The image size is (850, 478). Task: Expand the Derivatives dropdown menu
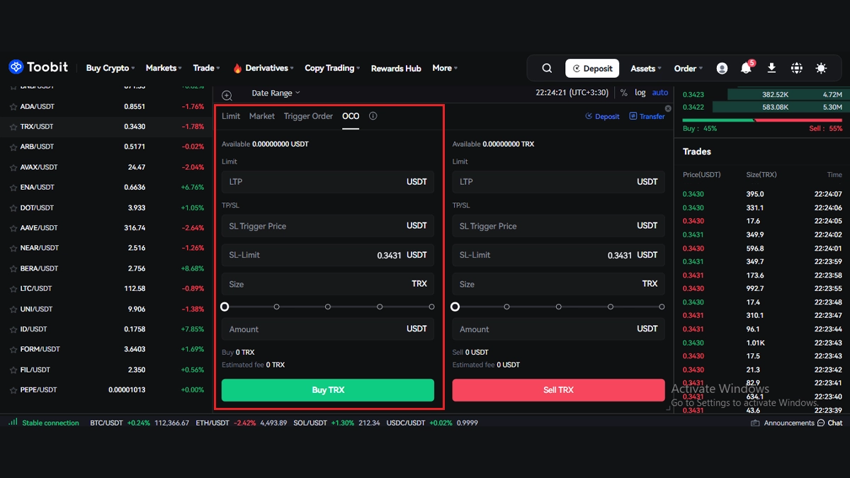[x=263, y=68]
